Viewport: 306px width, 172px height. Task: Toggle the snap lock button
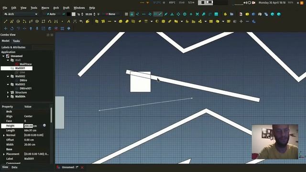click(132, 14)
